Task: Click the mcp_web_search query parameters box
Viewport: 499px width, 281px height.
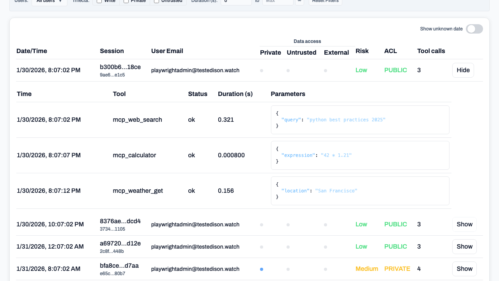Action: [x=360, y=120]
